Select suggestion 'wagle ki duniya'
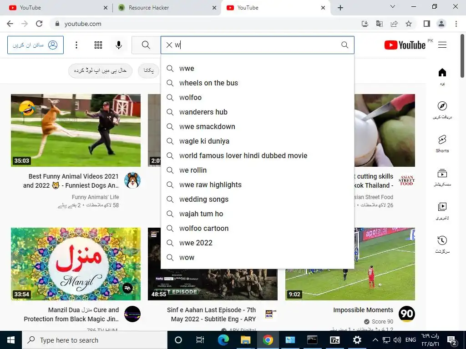Image resolution: width=466 pixels, height=349 pixels. pos(258,141)
